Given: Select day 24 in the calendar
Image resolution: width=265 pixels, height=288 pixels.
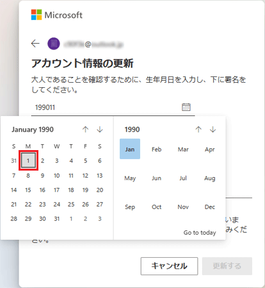Looking at the screenshot, I should 57,204.
